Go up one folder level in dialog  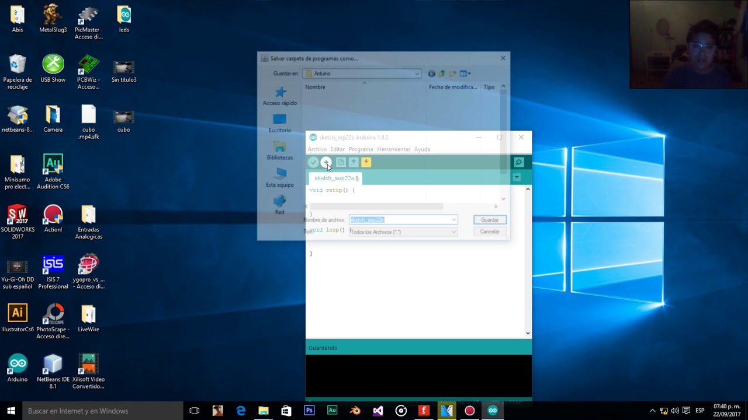coord(442,73)
